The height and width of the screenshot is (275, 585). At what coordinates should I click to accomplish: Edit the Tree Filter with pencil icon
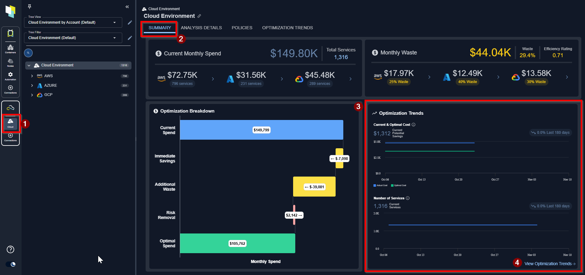tap(130, 38)
